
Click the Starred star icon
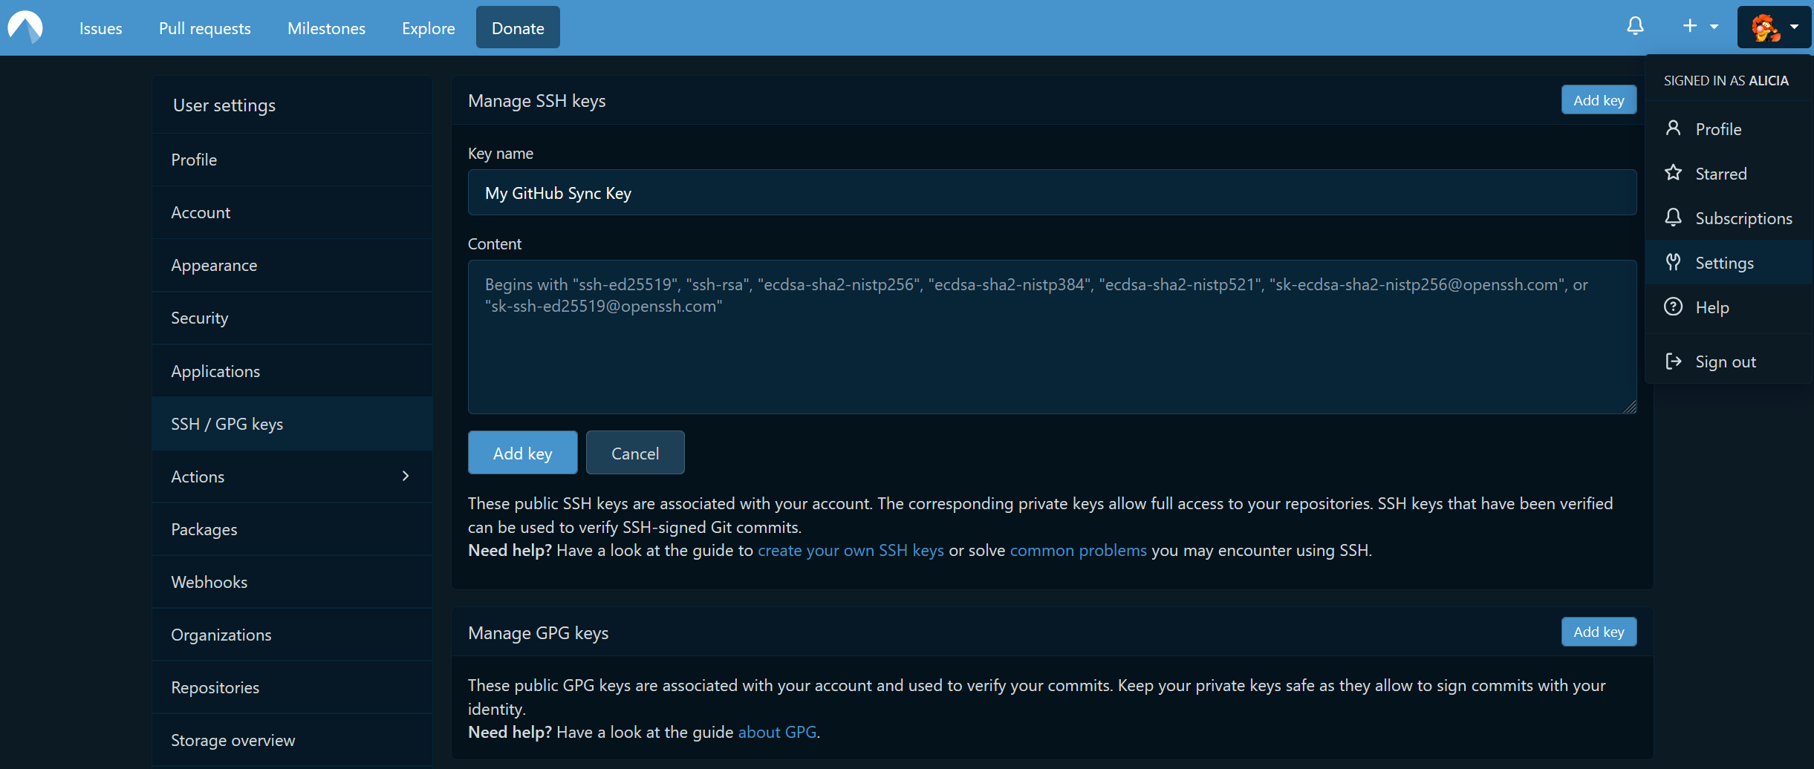1673,173
